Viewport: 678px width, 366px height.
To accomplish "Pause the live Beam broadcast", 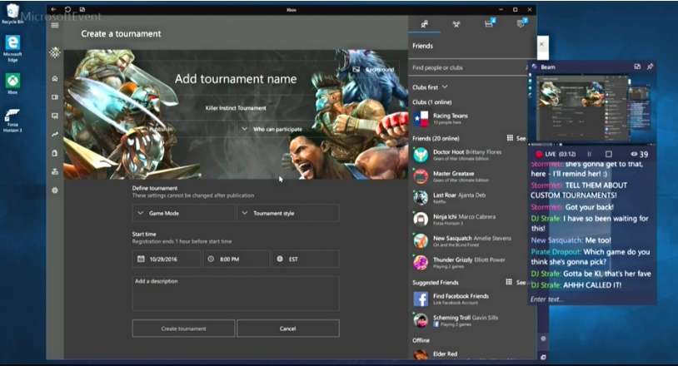I will click(x=590, y=154).
